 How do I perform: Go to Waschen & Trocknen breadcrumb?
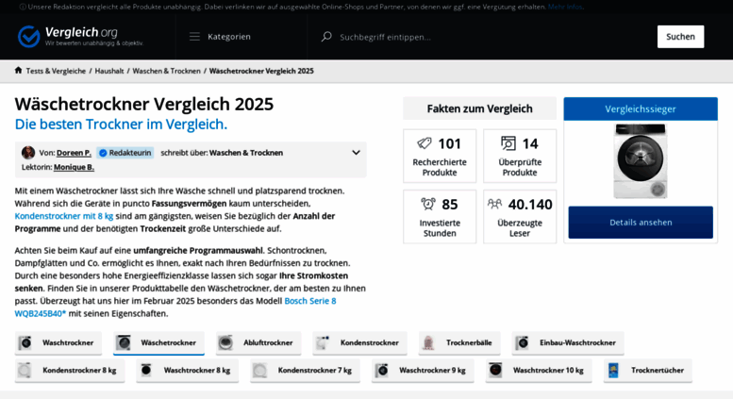(x=166, y=71)
